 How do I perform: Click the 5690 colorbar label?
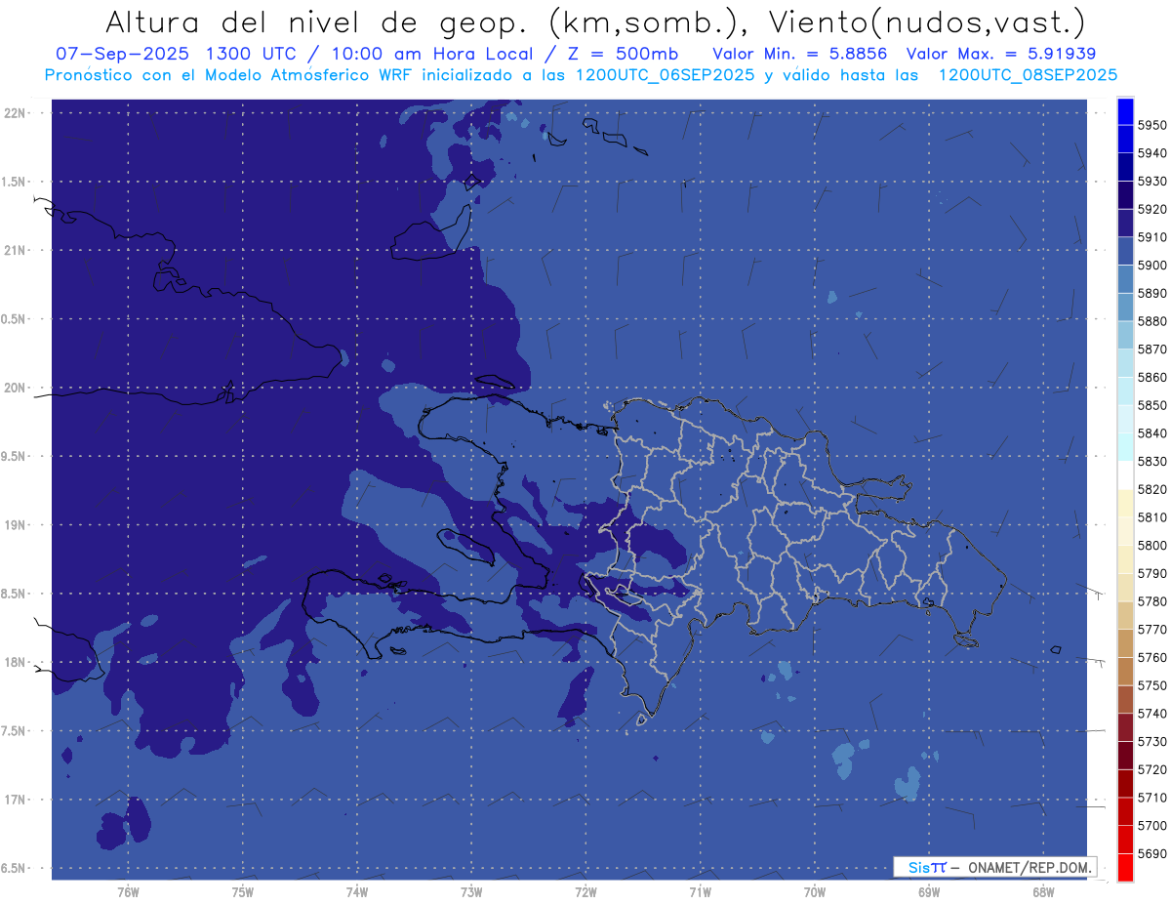(x=1151, y=853)
